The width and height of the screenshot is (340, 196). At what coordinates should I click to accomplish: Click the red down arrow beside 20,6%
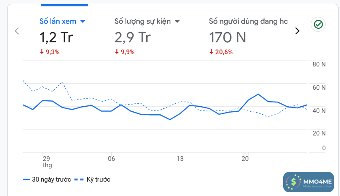tap(211, 52)
